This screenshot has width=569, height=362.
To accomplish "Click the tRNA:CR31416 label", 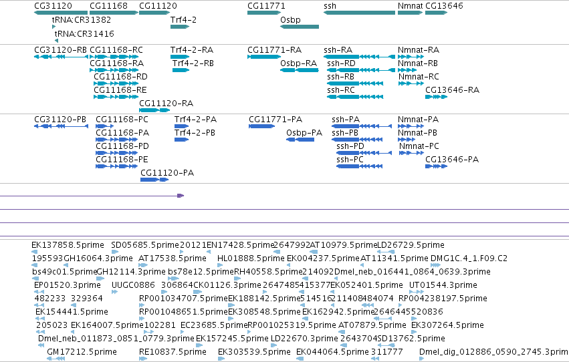I will coord(84,33).
